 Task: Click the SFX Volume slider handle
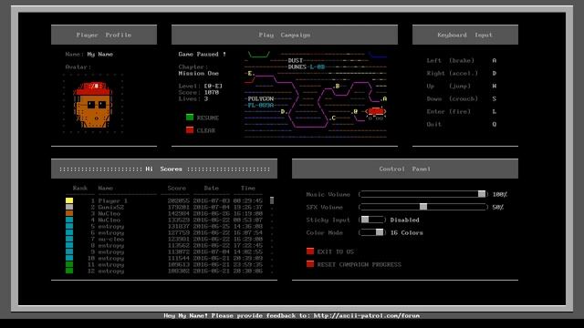(423, 207)
